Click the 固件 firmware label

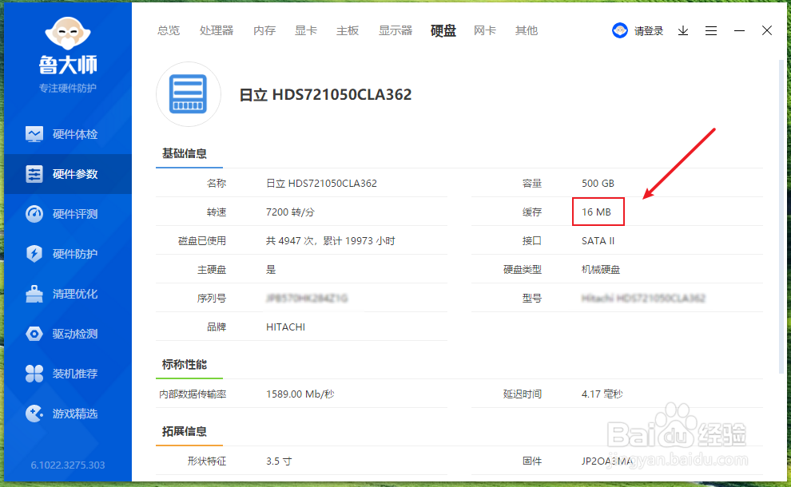coord(531,461)
